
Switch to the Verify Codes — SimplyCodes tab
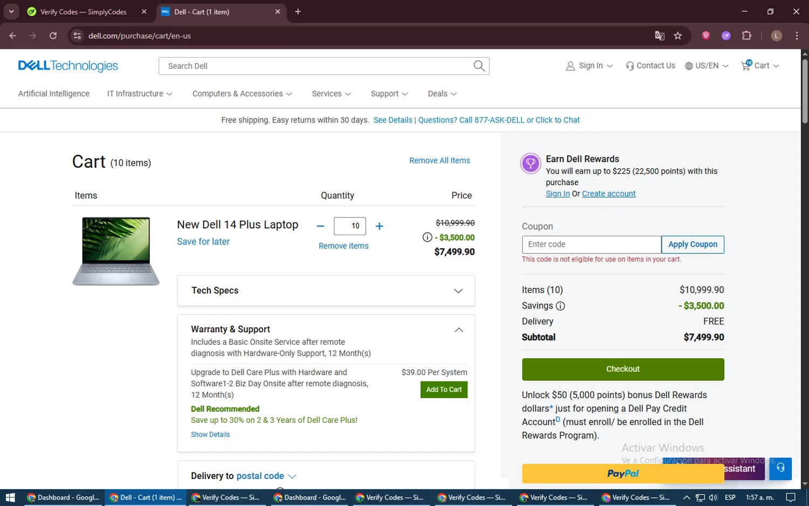click(x=84, y=12)
